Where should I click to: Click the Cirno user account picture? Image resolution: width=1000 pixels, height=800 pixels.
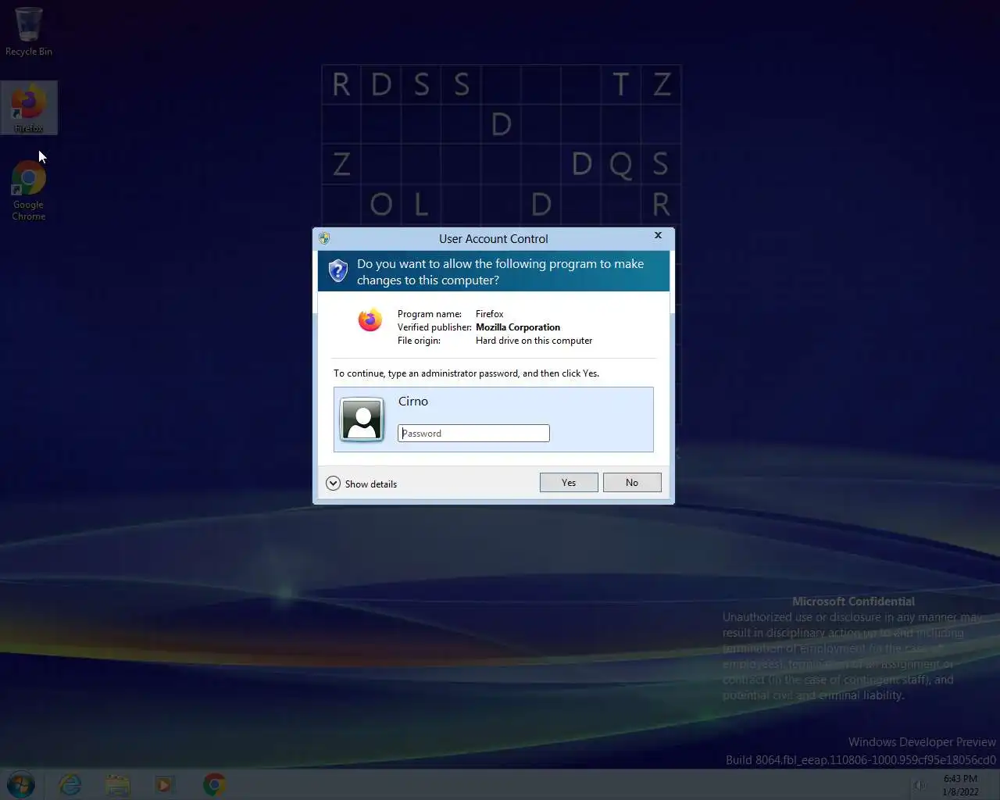coord(362,420)
